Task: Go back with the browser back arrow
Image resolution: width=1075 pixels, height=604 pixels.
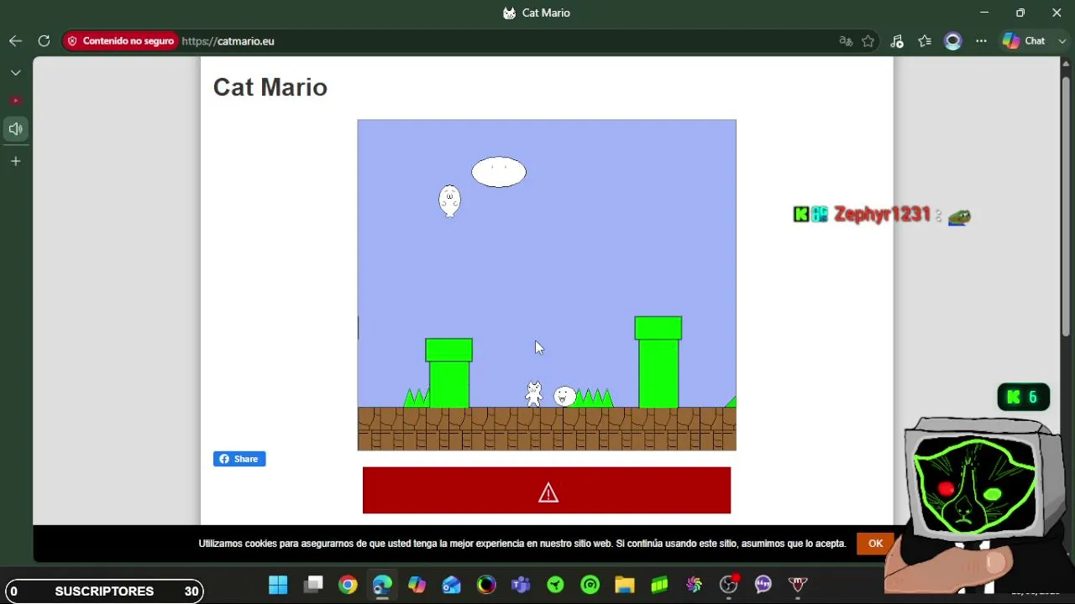Action: 15,41
